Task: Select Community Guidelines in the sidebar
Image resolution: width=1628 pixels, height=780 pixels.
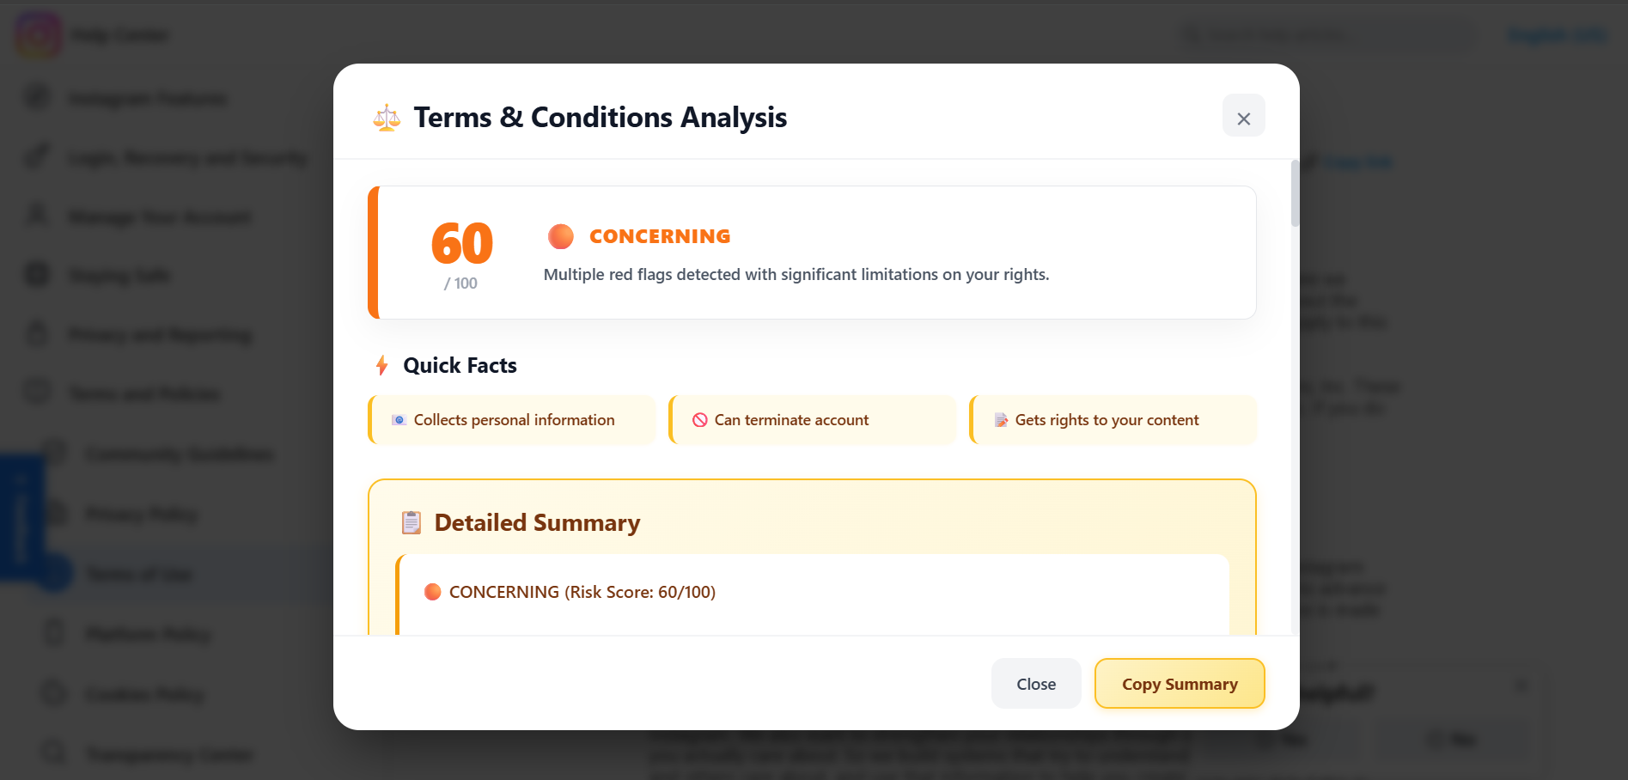Action: (180, 454)
